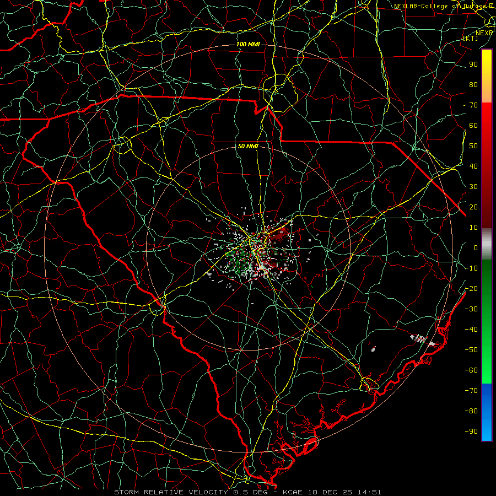
Task: Click the "30" label on the velocity scale
Action: point(473,187)
